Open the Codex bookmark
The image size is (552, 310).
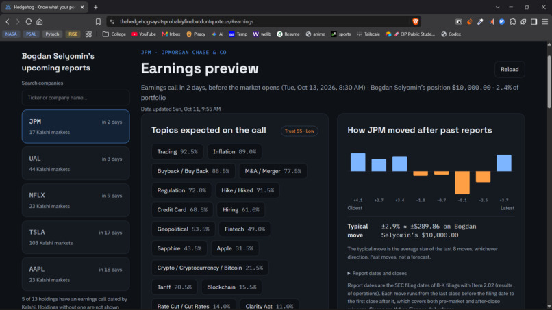(451, 34)
